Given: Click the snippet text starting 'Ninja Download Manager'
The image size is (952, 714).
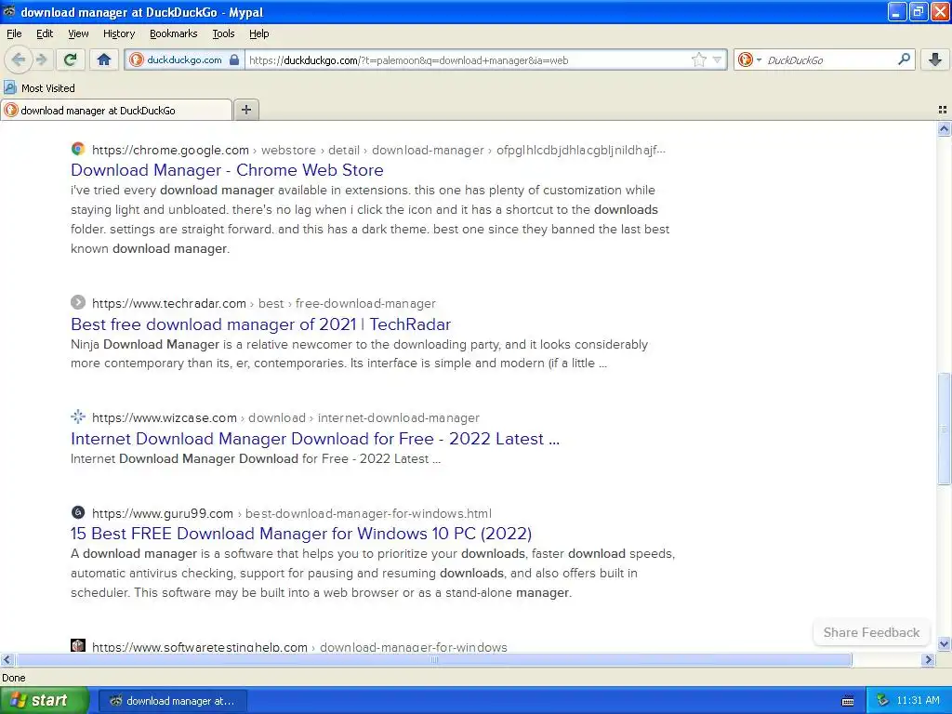Looking at the screenshot, I should pos(360,353).
